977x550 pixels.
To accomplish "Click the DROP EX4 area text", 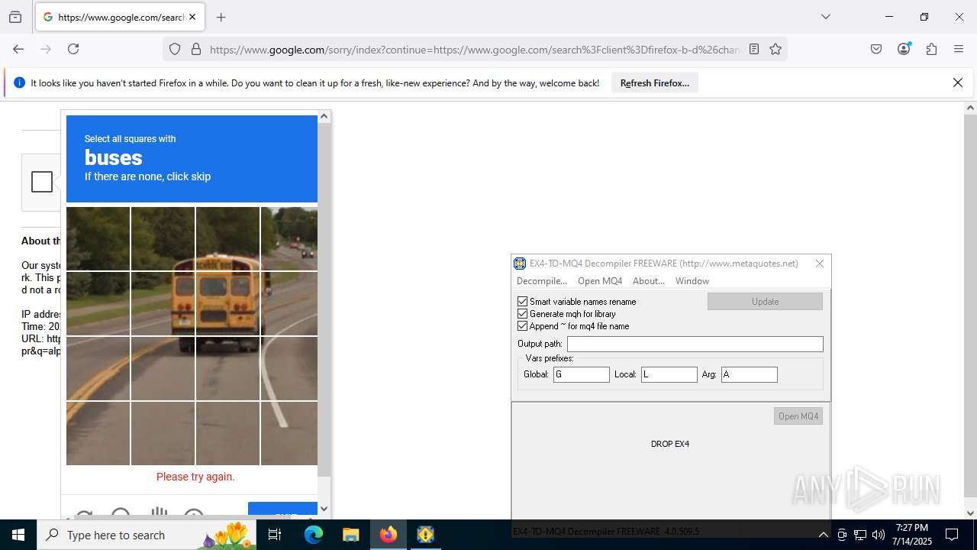I will [x=670, y=444].
